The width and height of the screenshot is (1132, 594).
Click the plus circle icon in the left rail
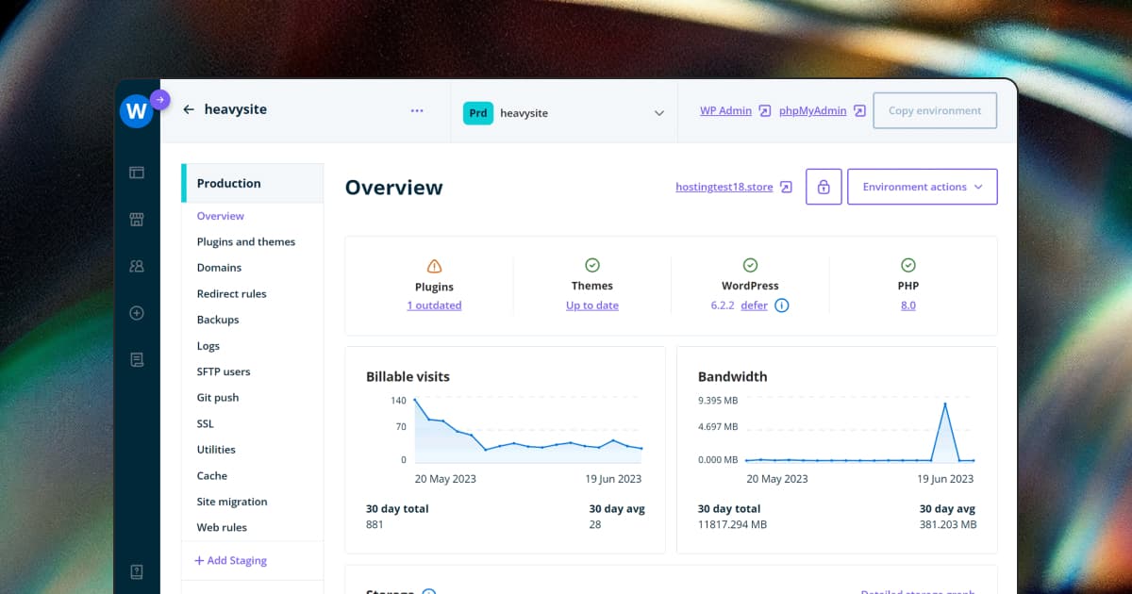pyautogui.click(x=137, y=313)
